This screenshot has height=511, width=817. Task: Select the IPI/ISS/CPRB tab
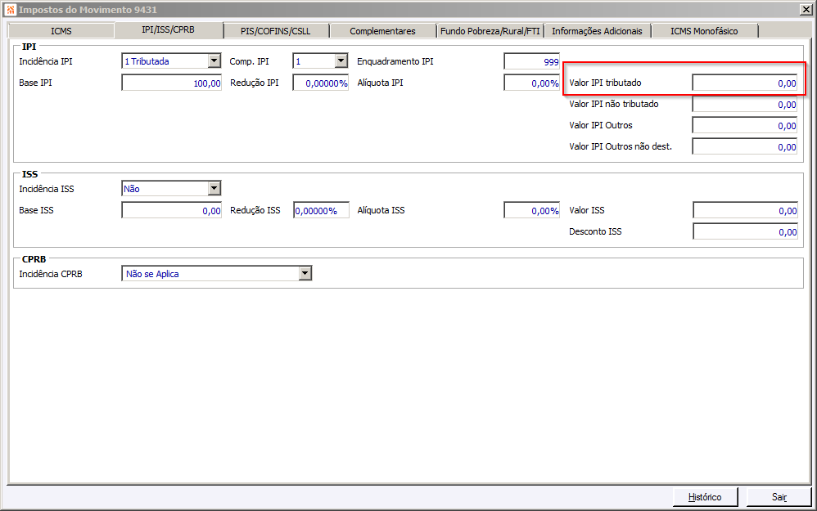click(169, 30)
